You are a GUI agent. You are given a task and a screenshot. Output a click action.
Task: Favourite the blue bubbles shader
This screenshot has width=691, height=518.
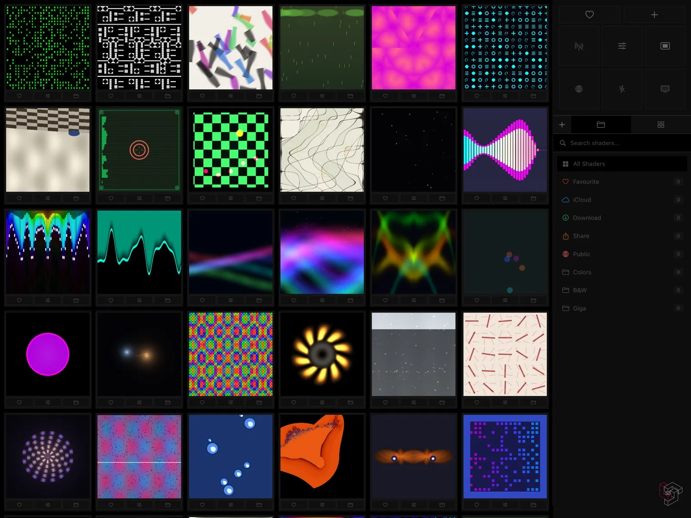(x=202, y=505)
